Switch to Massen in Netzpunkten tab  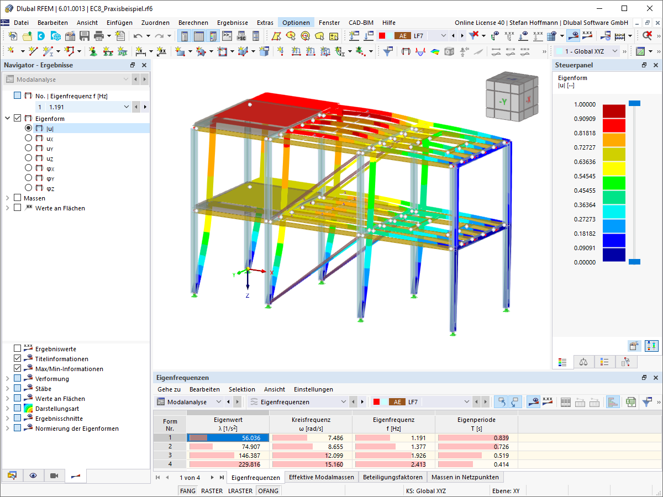click(x=465, y=477)
